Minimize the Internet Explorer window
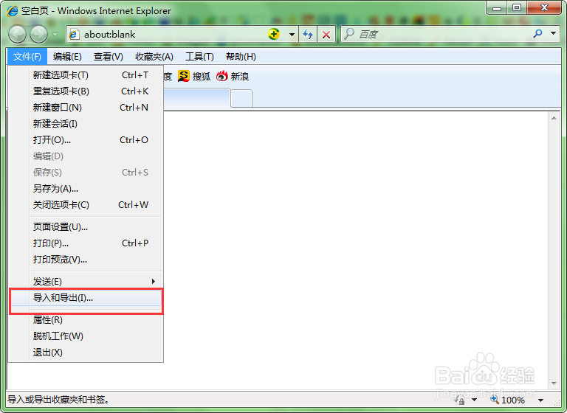Image resolution: width=567 pixels, height=413 pixels. (x=496, y=7)
